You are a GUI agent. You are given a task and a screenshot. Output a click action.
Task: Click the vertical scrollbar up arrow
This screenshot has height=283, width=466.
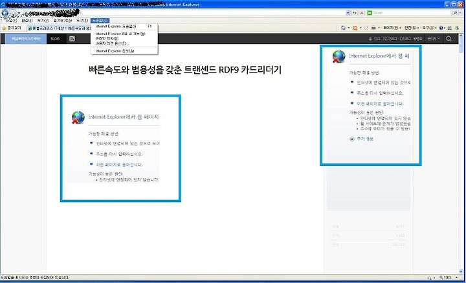(461, 36)
